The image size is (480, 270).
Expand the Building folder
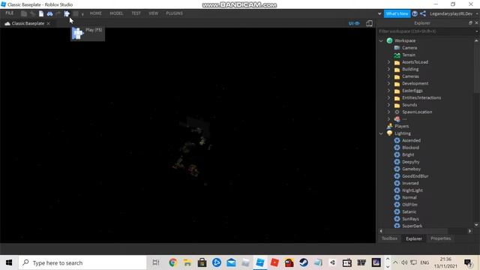coord(388,69)
